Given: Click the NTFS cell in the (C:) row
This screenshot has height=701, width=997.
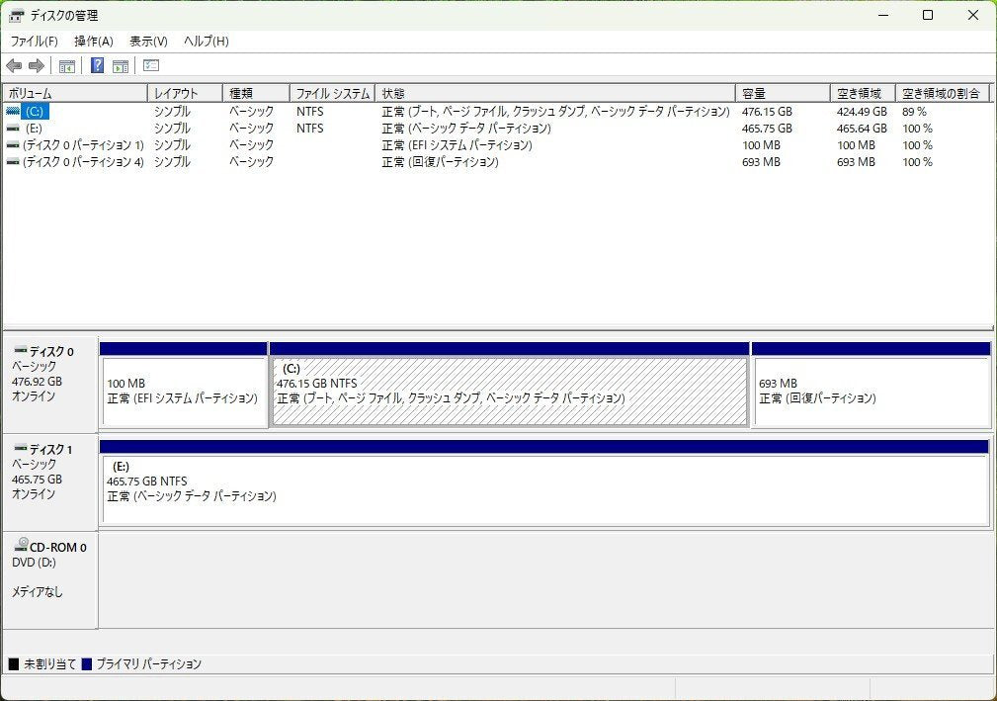Looking at the screenshot, I should click(x=309, y=112).
